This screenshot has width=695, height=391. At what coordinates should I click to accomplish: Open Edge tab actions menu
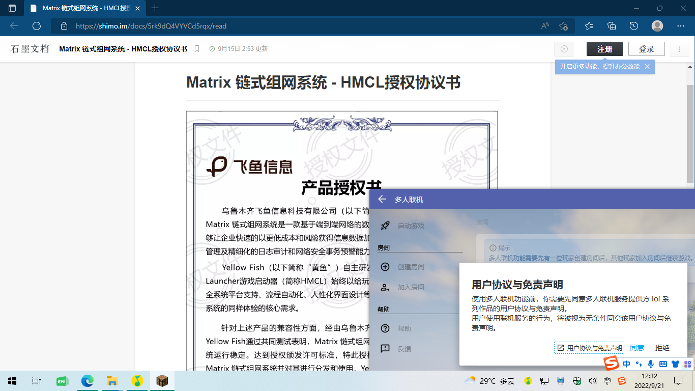click(12, 8)
